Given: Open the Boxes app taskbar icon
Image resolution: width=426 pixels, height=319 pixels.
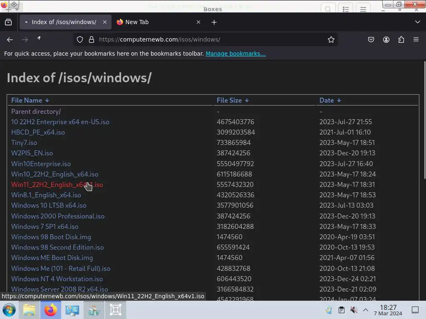Looking at the screenshot, I should tap(116, 310).
